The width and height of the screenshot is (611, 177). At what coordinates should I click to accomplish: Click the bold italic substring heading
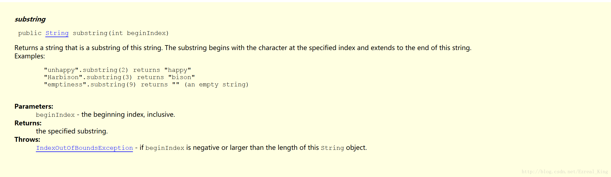point(30,19)
